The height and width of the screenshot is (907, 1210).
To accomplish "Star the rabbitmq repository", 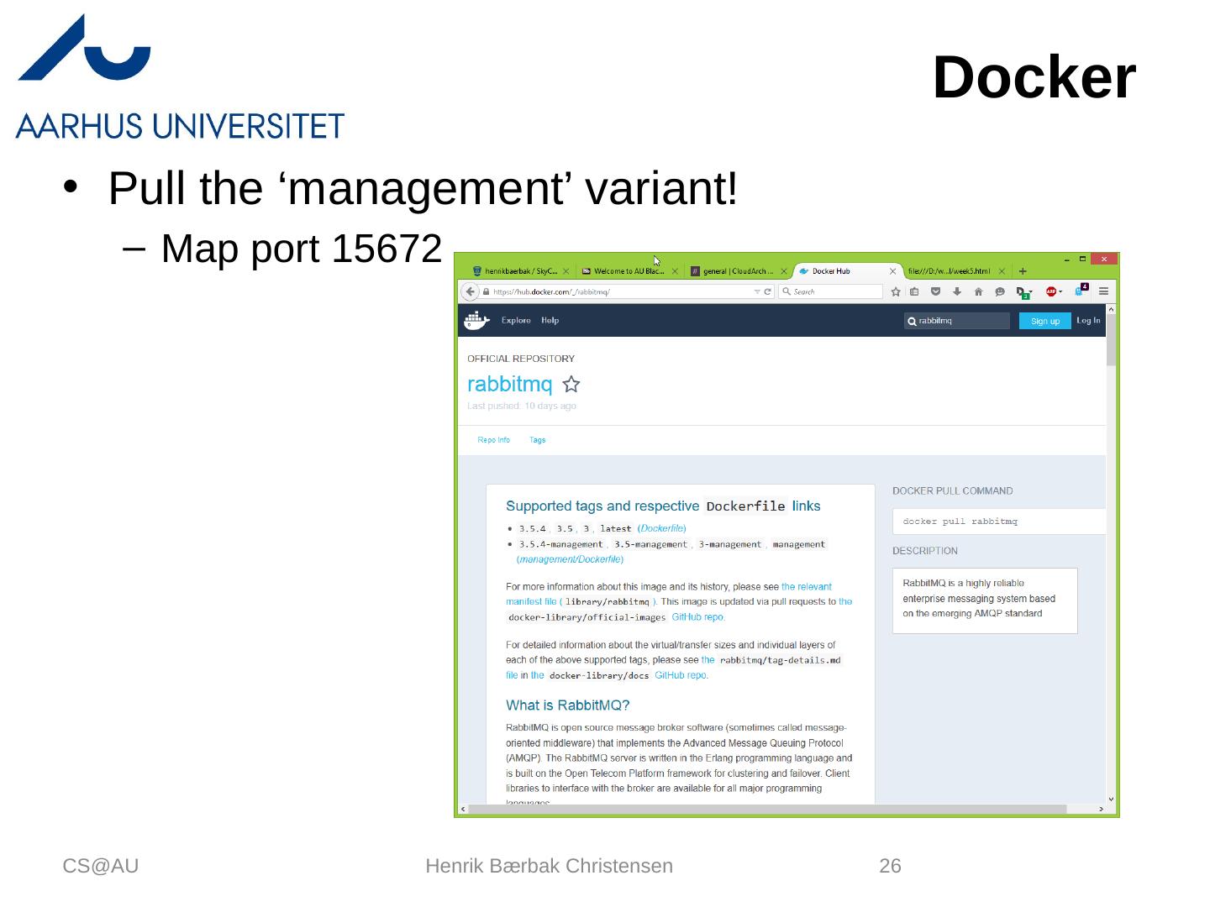I will pos(571,385).
